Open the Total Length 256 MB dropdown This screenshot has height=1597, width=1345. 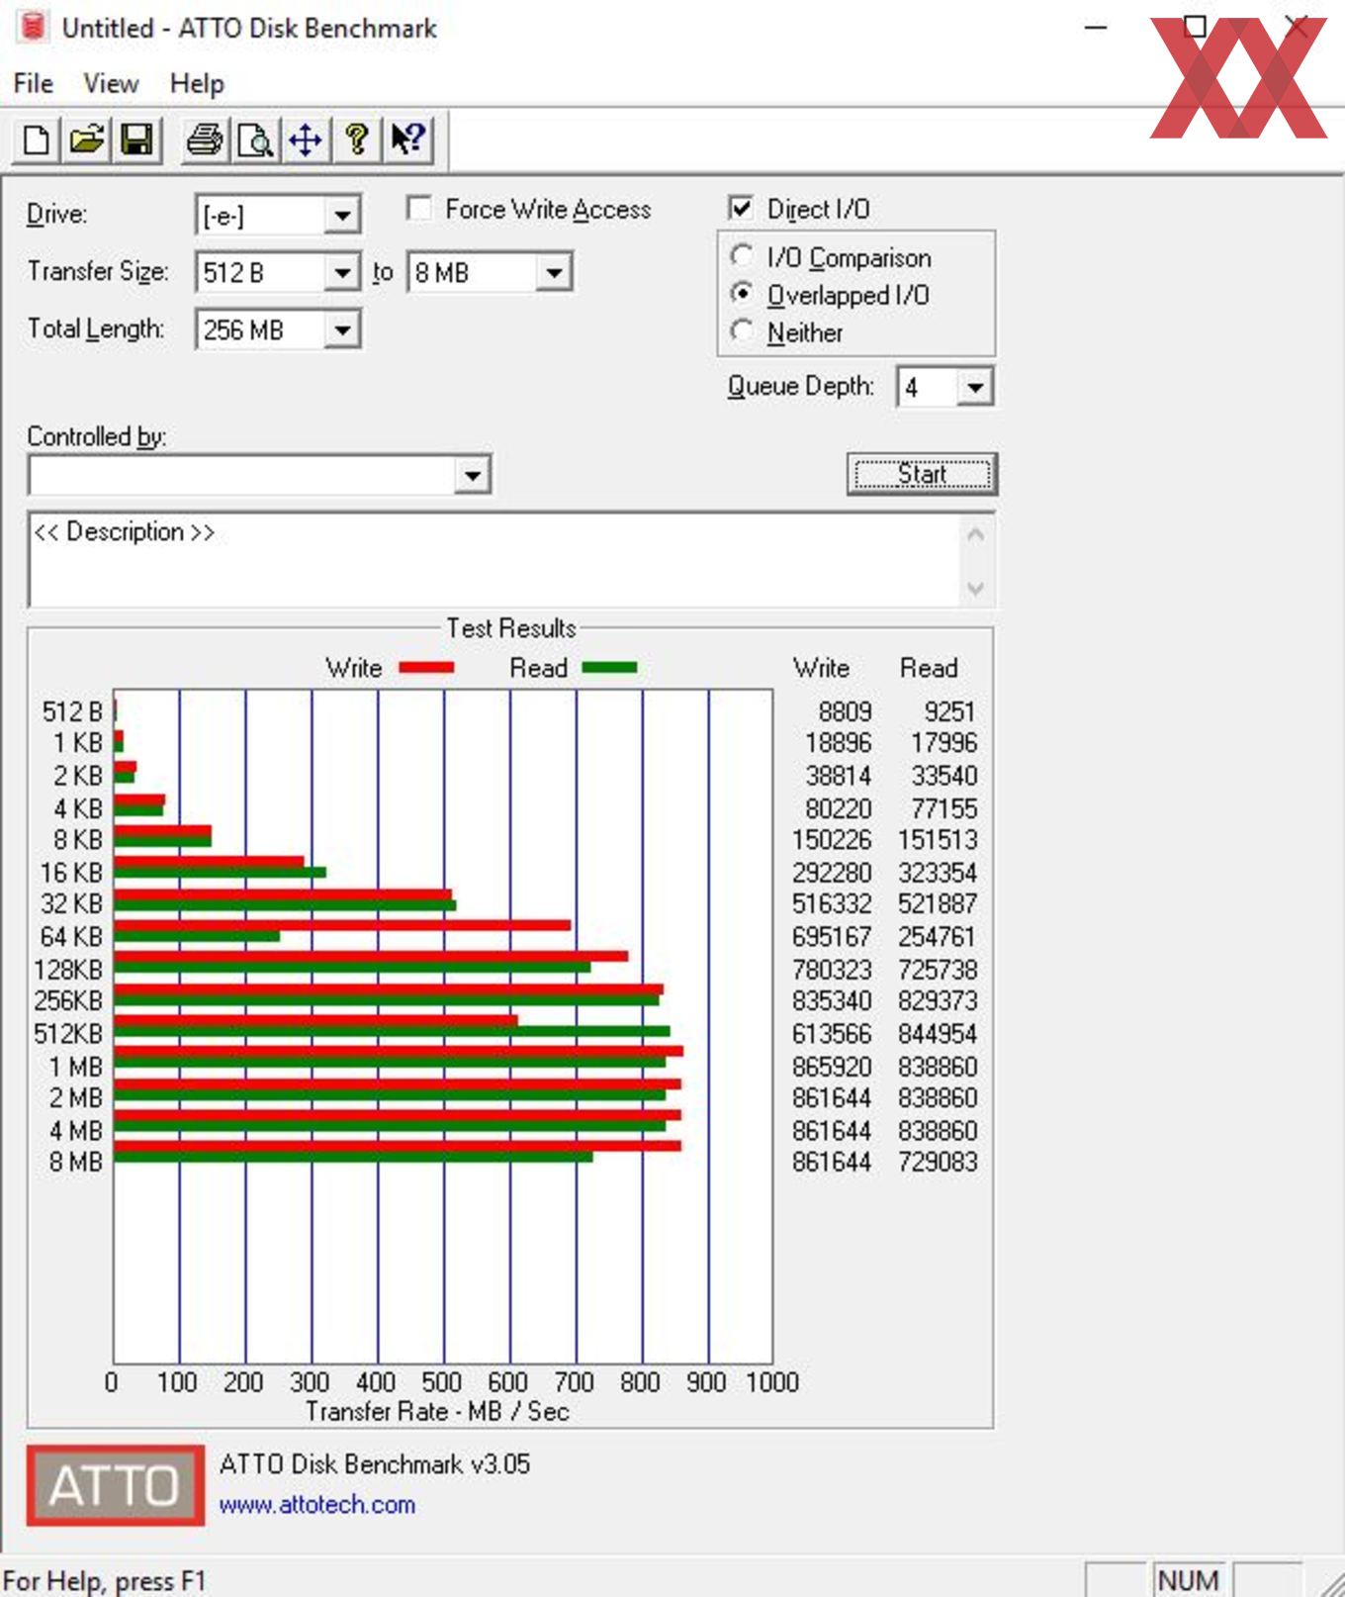pyautogui.click(x=342, y=329)
